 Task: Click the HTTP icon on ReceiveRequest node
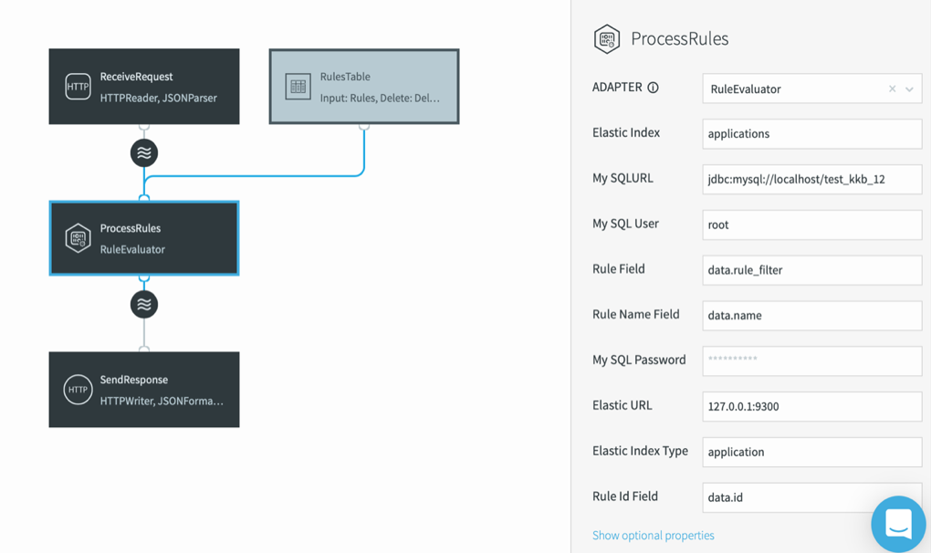pos(78,87)
